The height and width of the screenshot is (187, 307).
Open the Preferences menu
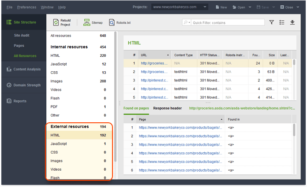tap(26, 7)
